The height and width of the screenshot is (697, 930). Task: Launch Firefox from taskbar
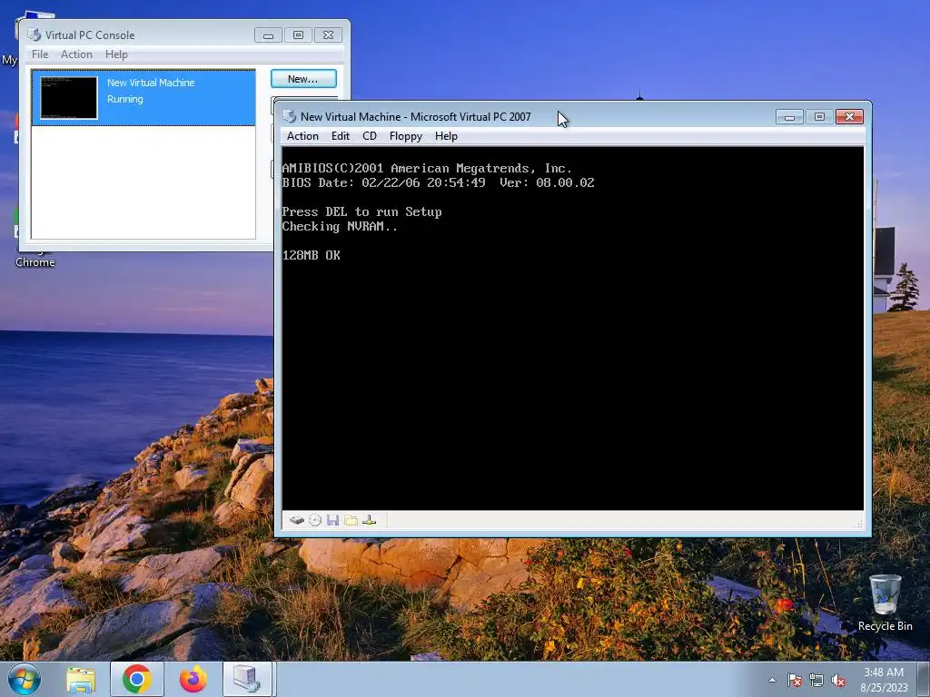click(x=193, y=679)
